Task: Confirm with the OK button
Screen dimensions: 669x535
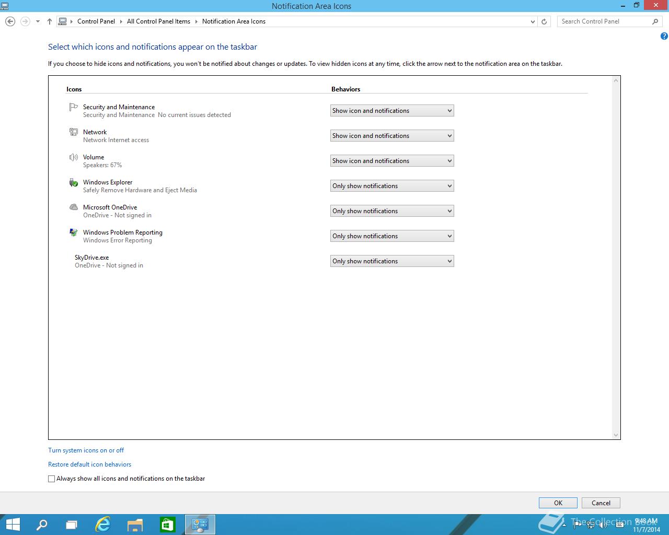Action: pyautogui.click(x=558, y=503)
